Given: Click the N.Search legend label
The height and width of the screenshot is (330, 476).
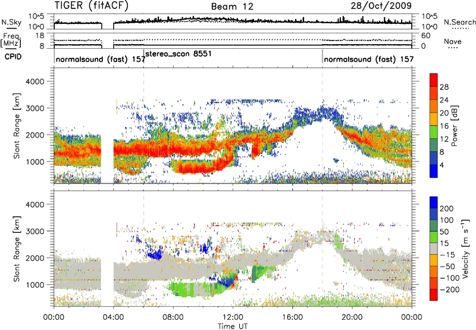Looking at the screenshot, I should click(459, 22).
